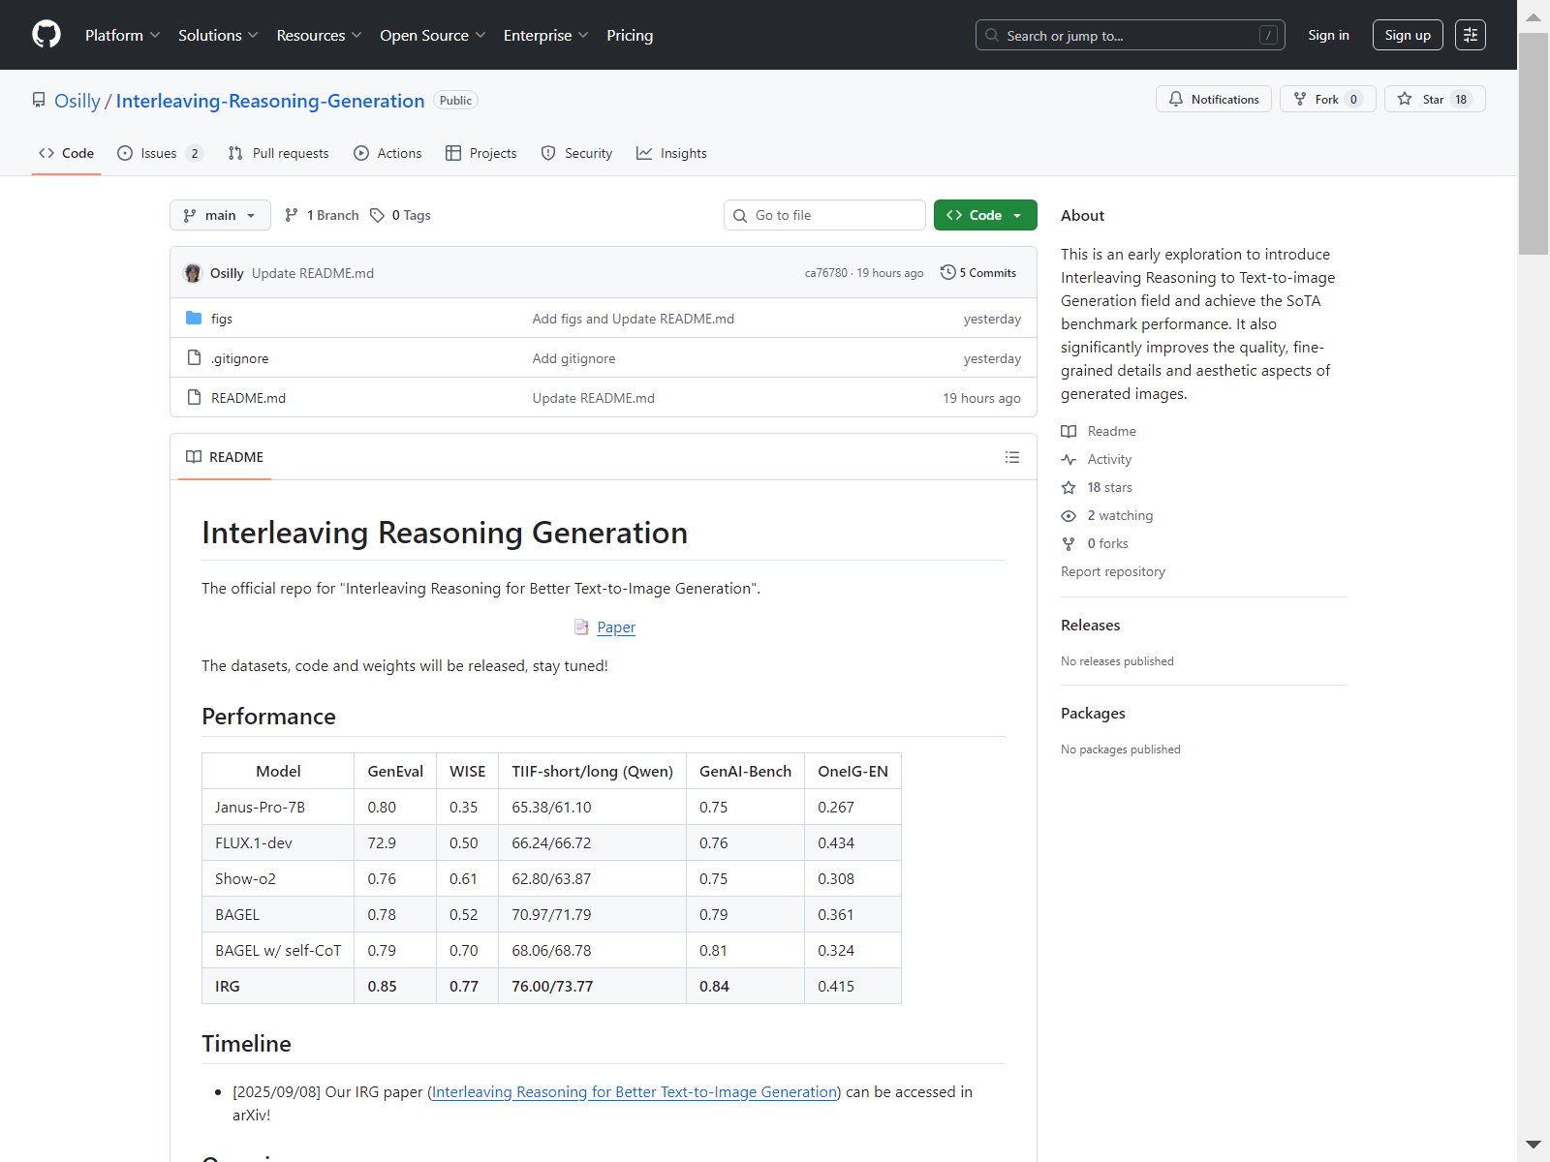The width and height of the screenshot is (1550, 1162).
Task: Expand the Open Source menu
Action: [x=433, y=35]
